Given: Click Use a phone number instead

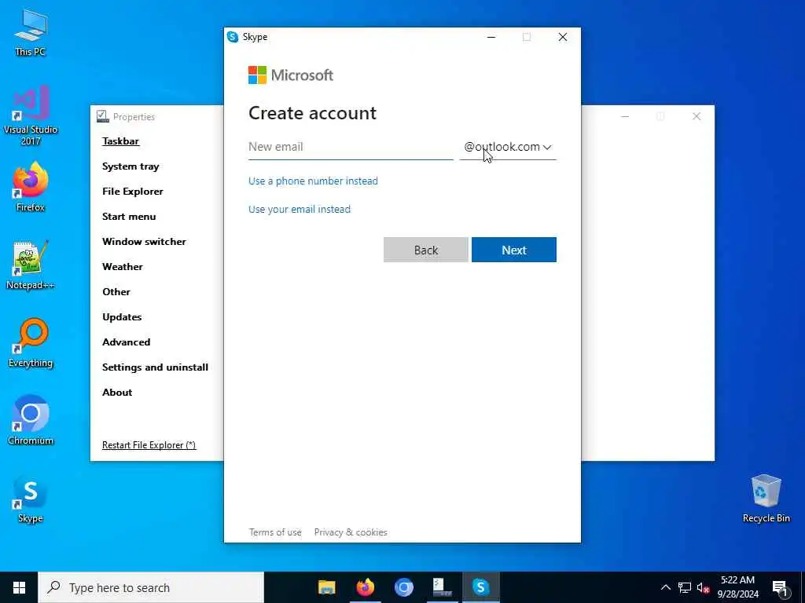Looking at the screenshot, I should [x=313, y=181].
